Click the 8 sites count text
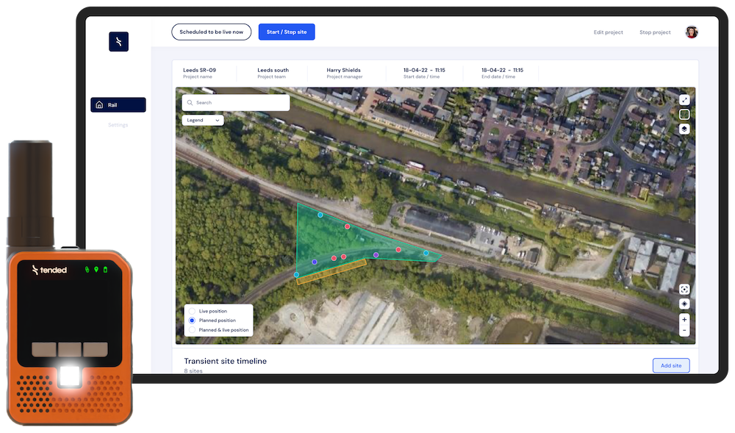735x433 pixels. (x=193, y=371)
